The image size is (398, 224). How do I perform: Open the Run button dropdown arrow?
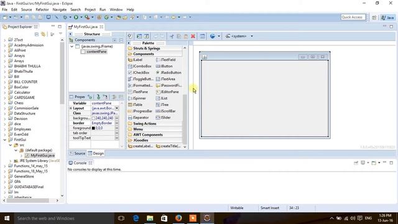[x=81, y=17]
